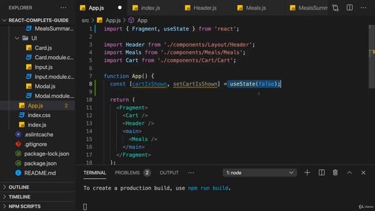375x211 pixels.
Task: Open Input.module.css in explorer
Action: pyautogui.click(x=54, y=77)
